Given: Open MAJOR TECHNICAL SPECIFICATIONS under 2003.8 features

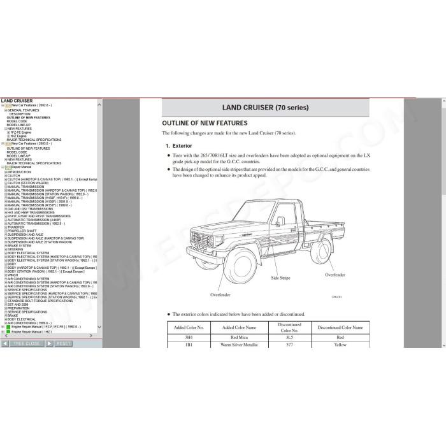Looking at the screenshot, I should point(34,164).
